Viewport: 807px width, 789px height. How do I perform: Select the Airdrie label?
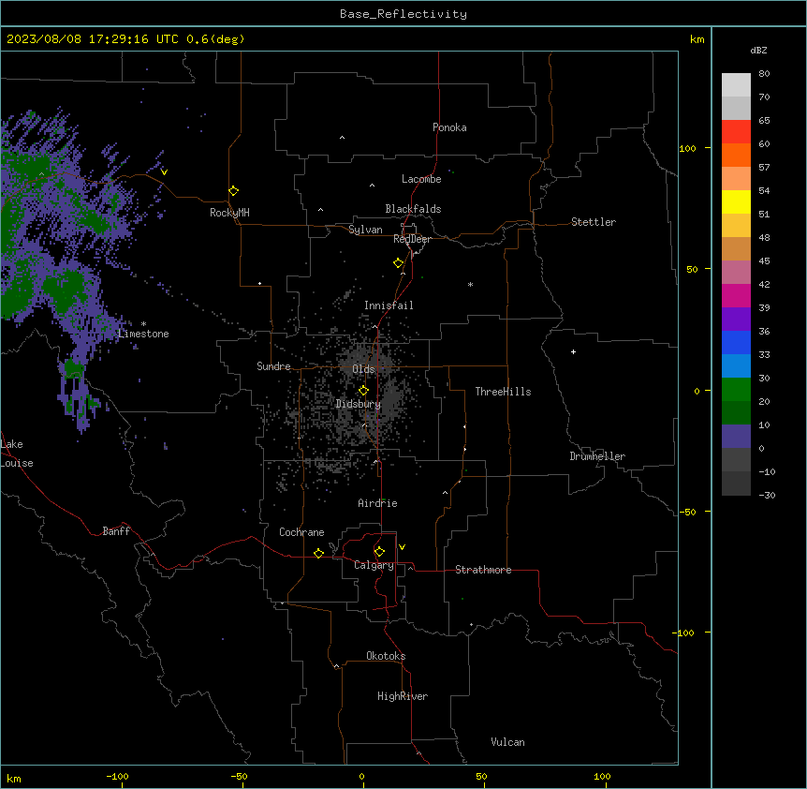point(377,503)
